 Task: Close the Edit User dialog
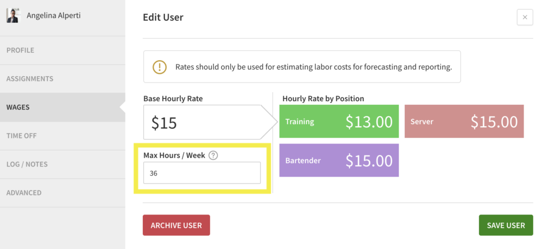525,18
